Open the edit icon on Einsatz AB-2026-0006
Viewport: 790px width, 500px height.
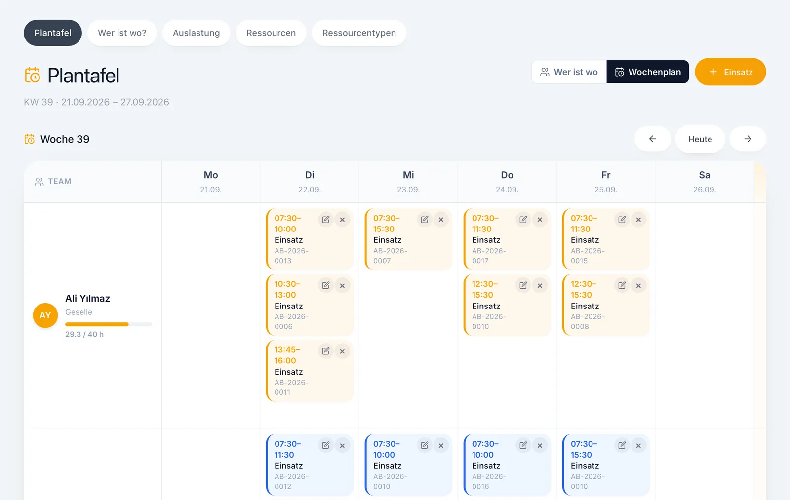326,285
